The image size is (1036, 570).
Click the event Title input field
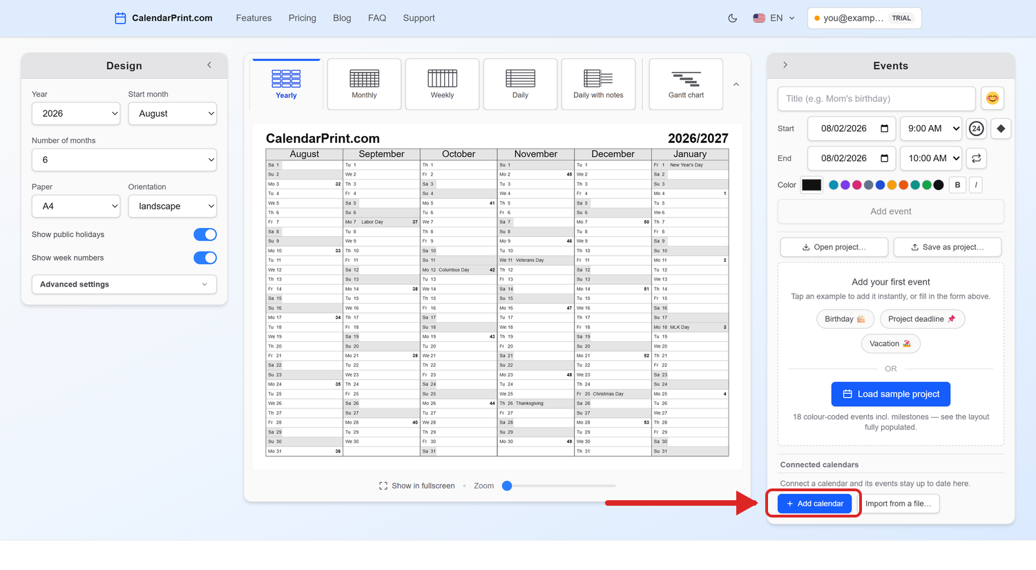876,99
